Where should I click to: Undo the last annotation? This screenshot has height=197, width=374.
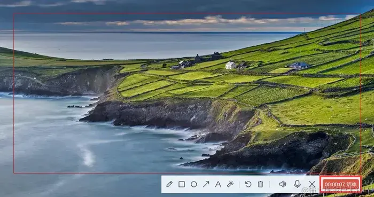click(248, 184)
